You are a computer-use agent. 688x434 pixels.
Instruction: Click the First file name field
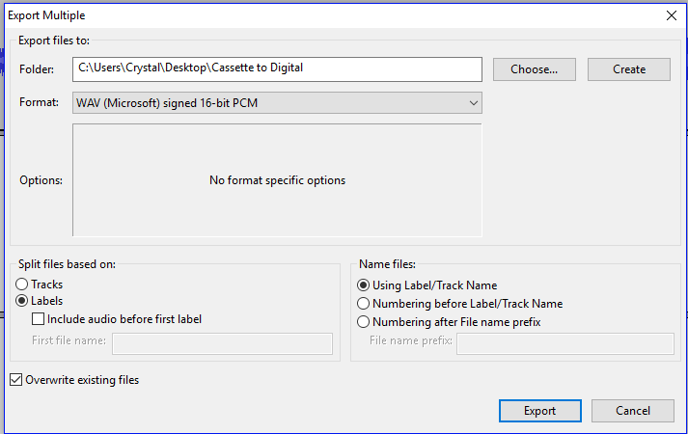click(222, 343)
